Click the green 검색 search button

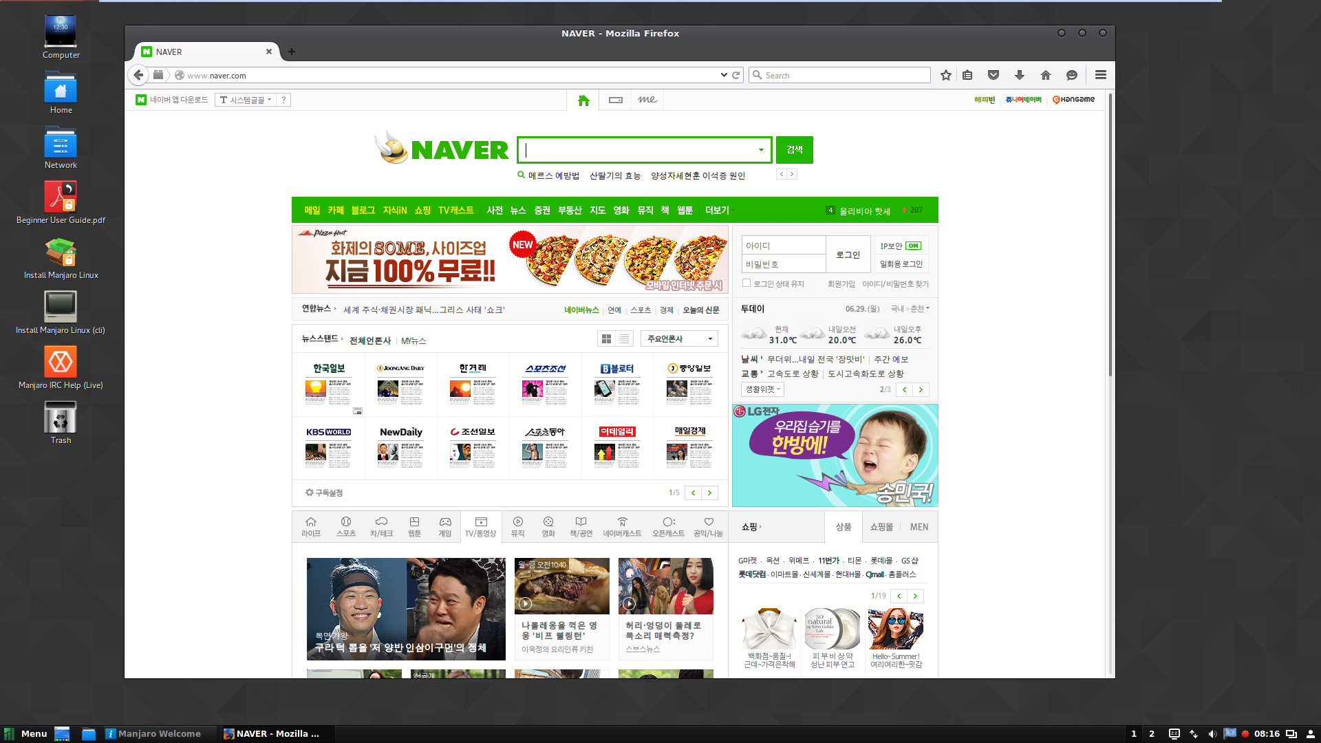pos(795,150)
